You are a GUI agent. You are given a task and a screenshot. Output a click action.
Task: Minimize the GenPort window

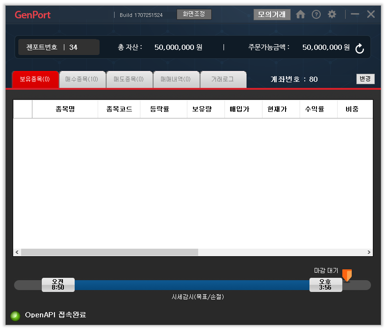pyautogui.click(x=355, y=15)
